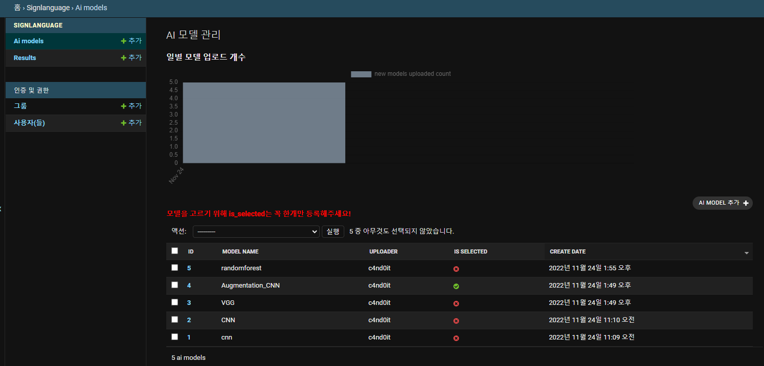Click the add icon beside Results

pyautogui.click(x=123, y=58)
